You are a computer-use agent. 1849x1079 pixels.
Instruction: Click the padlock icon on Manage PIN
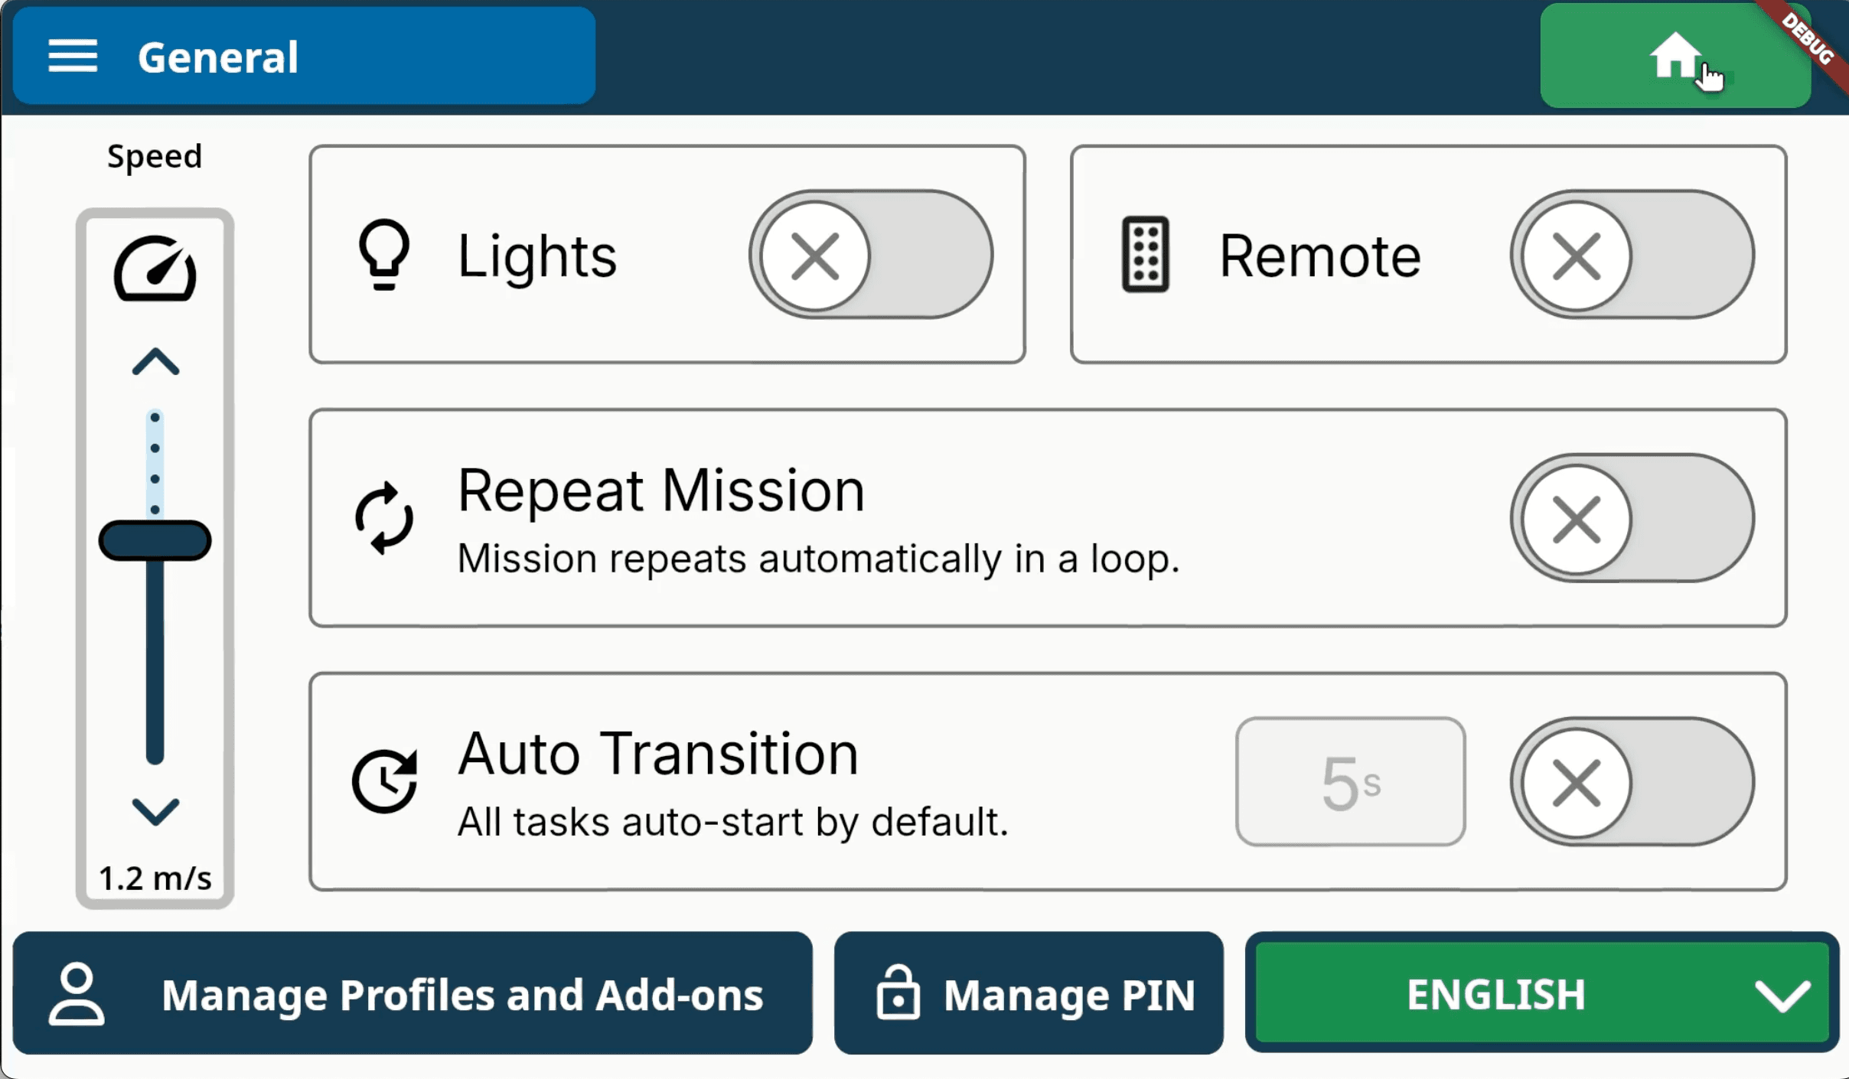pyautogui.click(x=897, y=993)
